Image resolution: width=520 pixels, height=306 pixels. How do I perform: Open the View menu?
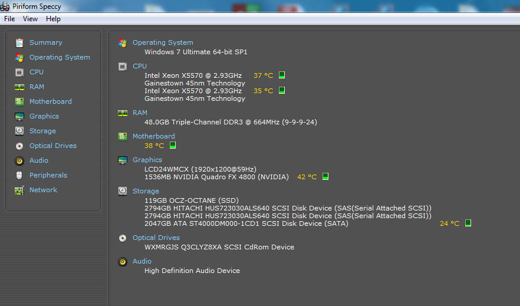[x=30, y=19]
